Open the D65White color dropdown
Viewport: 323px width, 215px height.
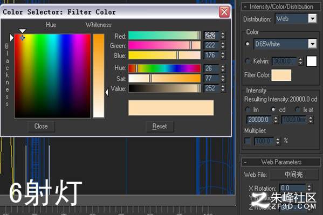point(312,44)
